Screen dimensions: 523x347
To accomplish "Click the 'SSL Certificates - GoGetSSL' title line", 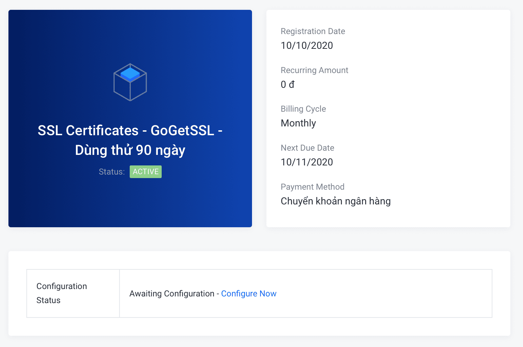I will [130, 131].
